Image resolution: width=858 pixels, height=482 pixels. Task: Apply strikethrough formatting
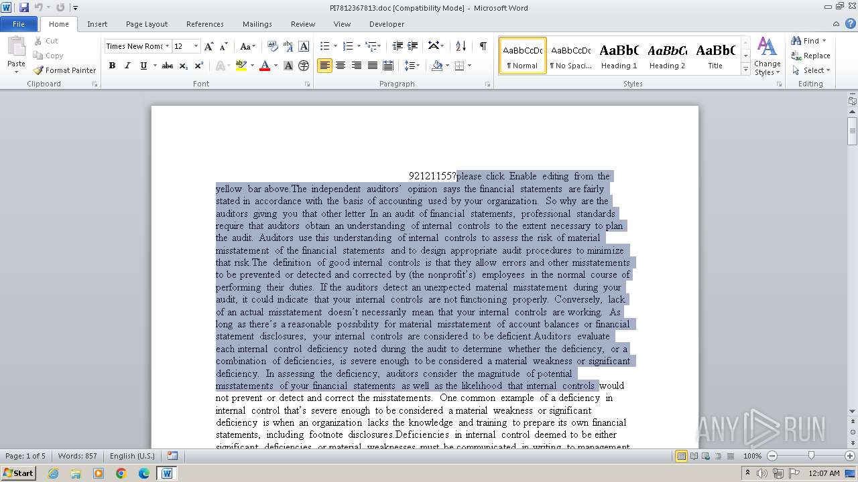168,66
